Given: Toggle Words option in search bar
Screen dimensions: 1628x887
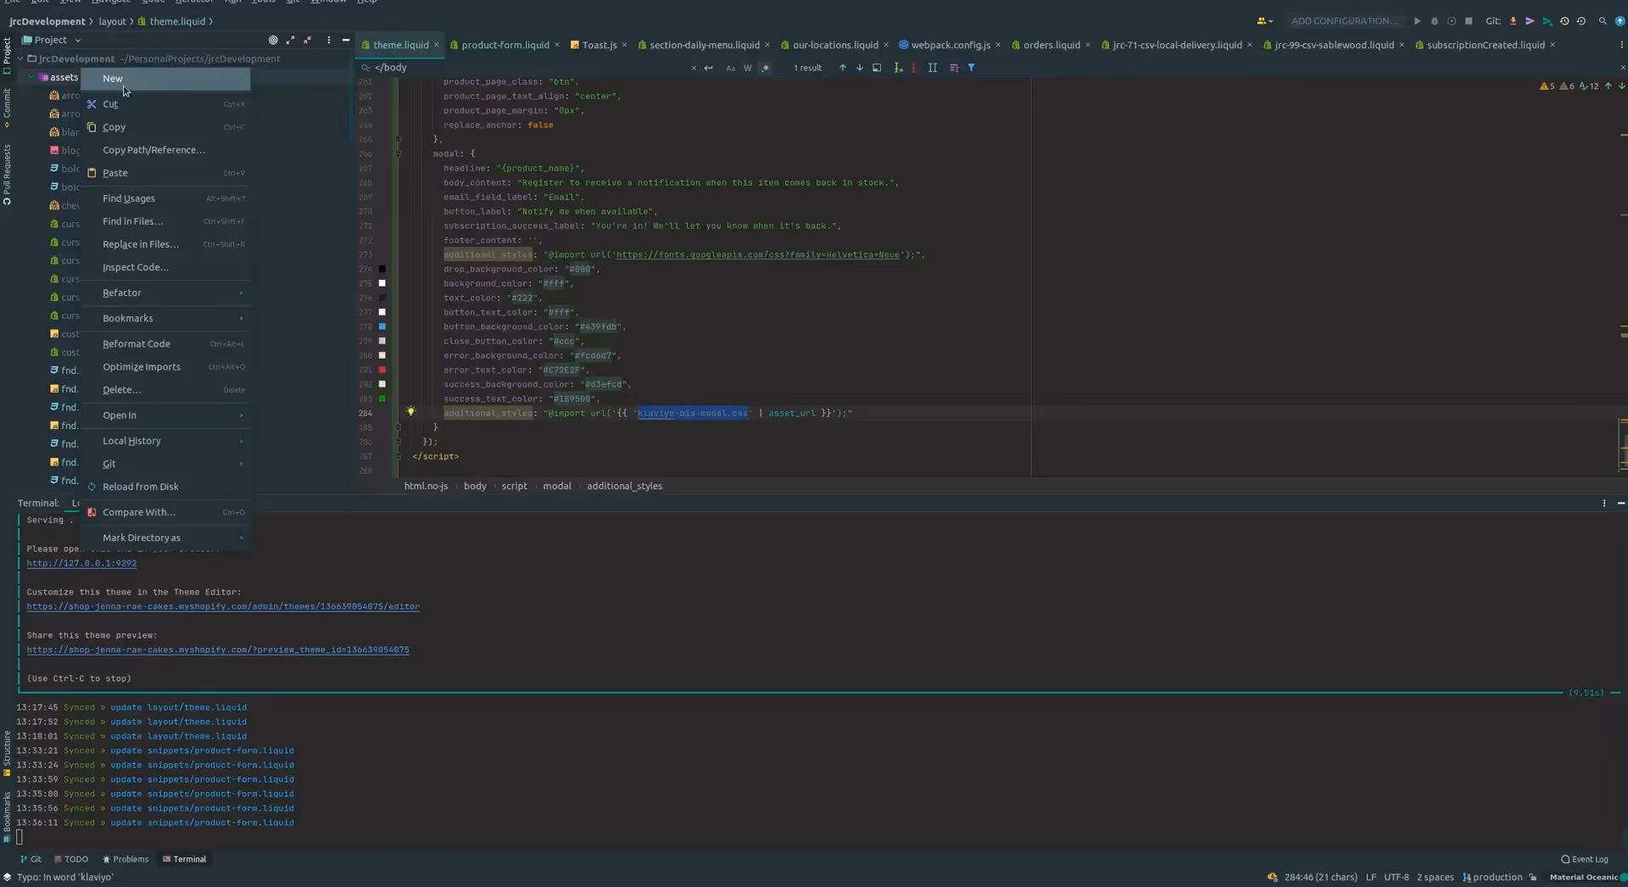Looking at the screenshot, I should 748,68.
